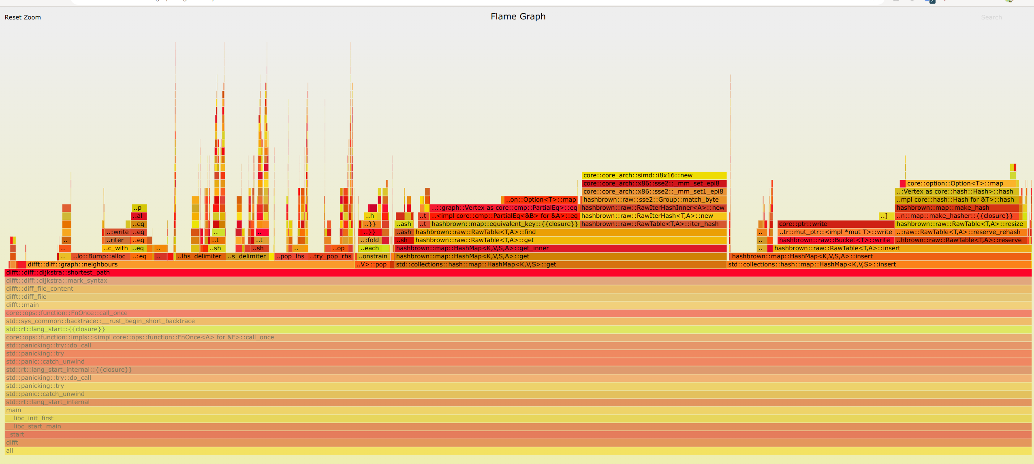Click the hashbrown::raw::Bucket<T>::write frame

(835, 240)
